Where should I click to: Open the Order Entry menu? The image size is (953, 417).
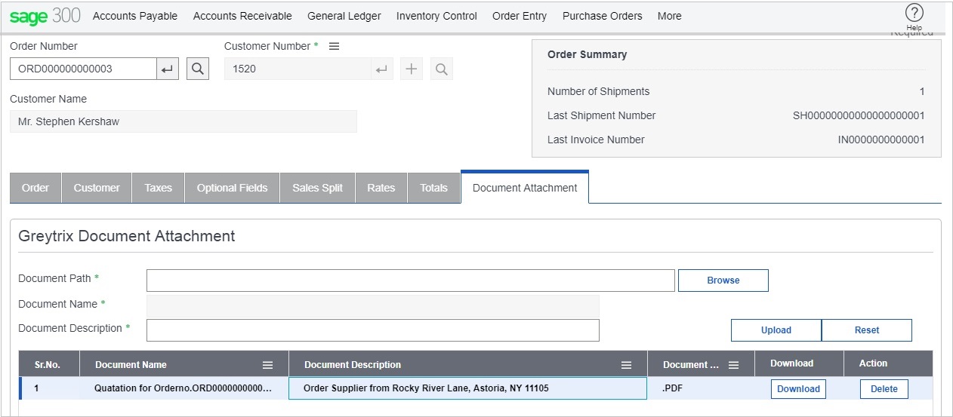click(x=520, y=16)
